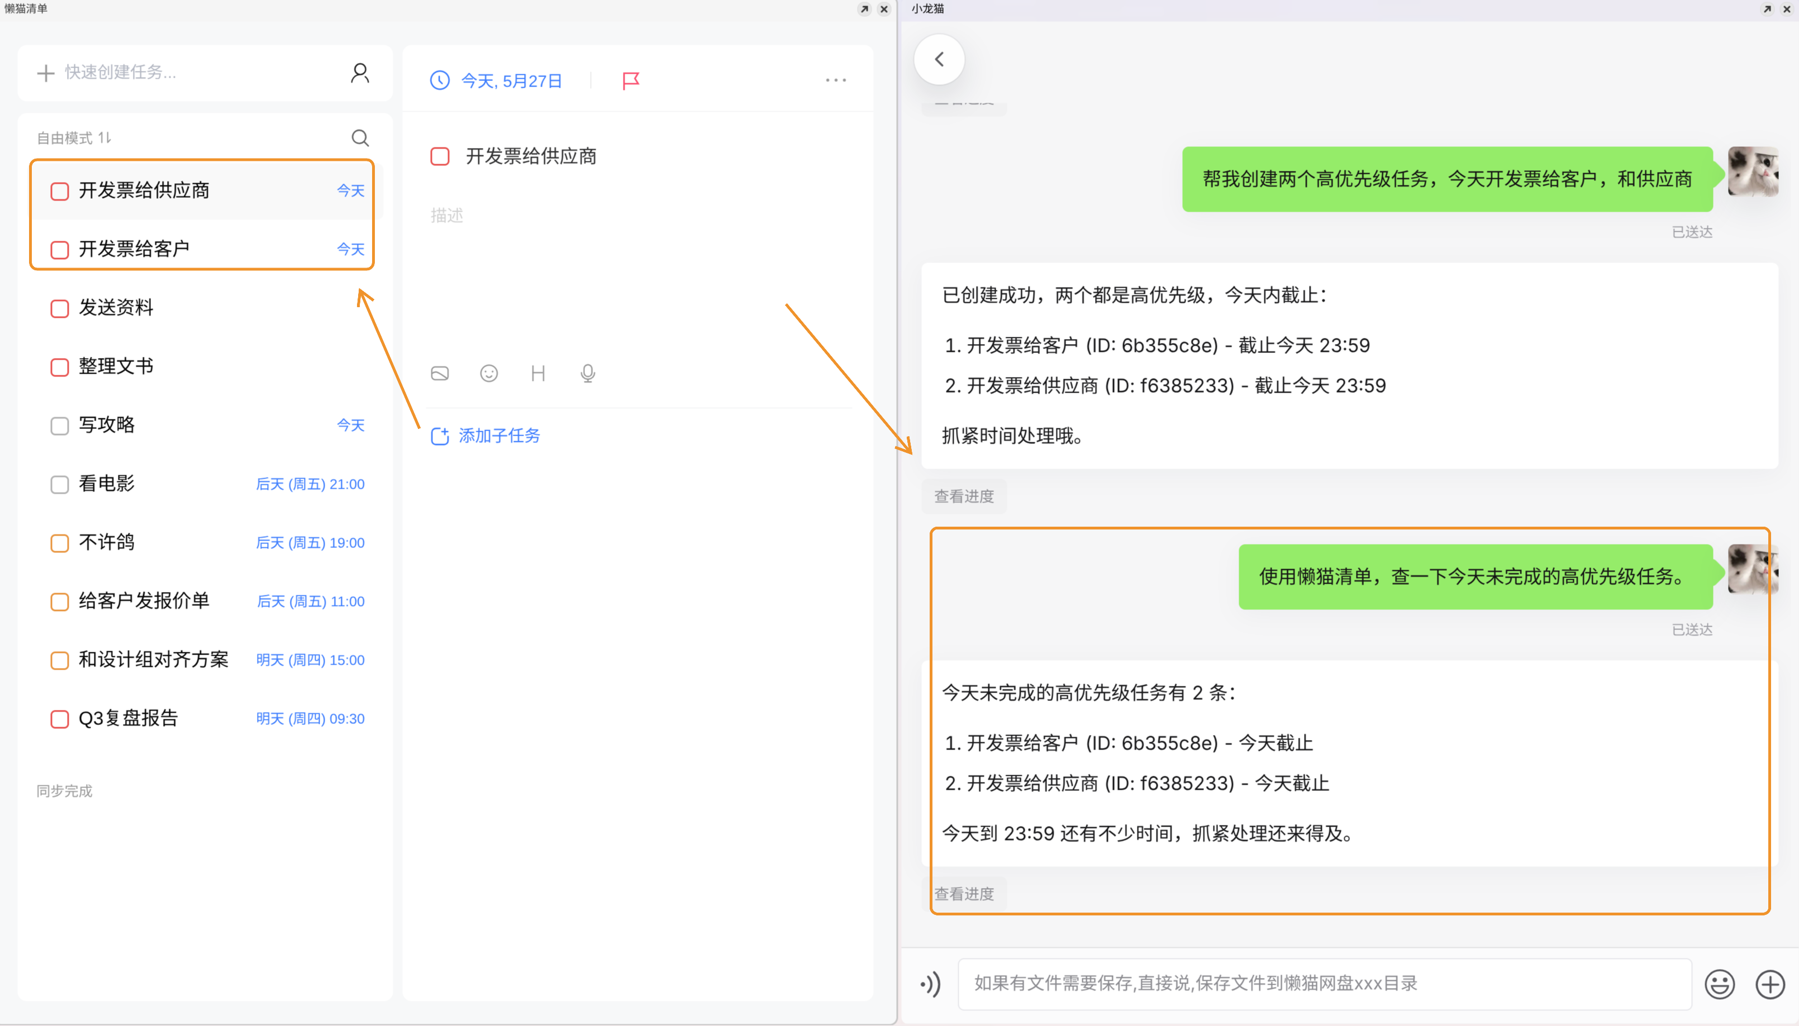Open 和设计组对齐方案 task details
The width and height of the screenshot is (1799, 1026).
point(204,660)
